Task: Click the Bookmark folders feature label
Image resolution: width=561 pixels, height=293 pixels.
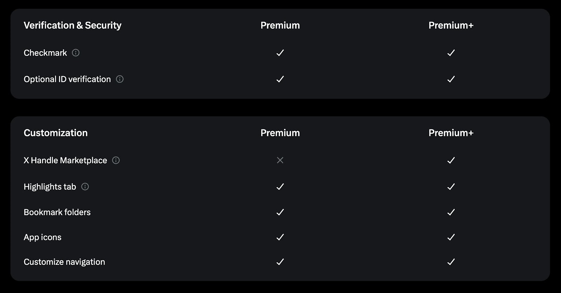Action: pyautogui.click(x=57, y=212)
